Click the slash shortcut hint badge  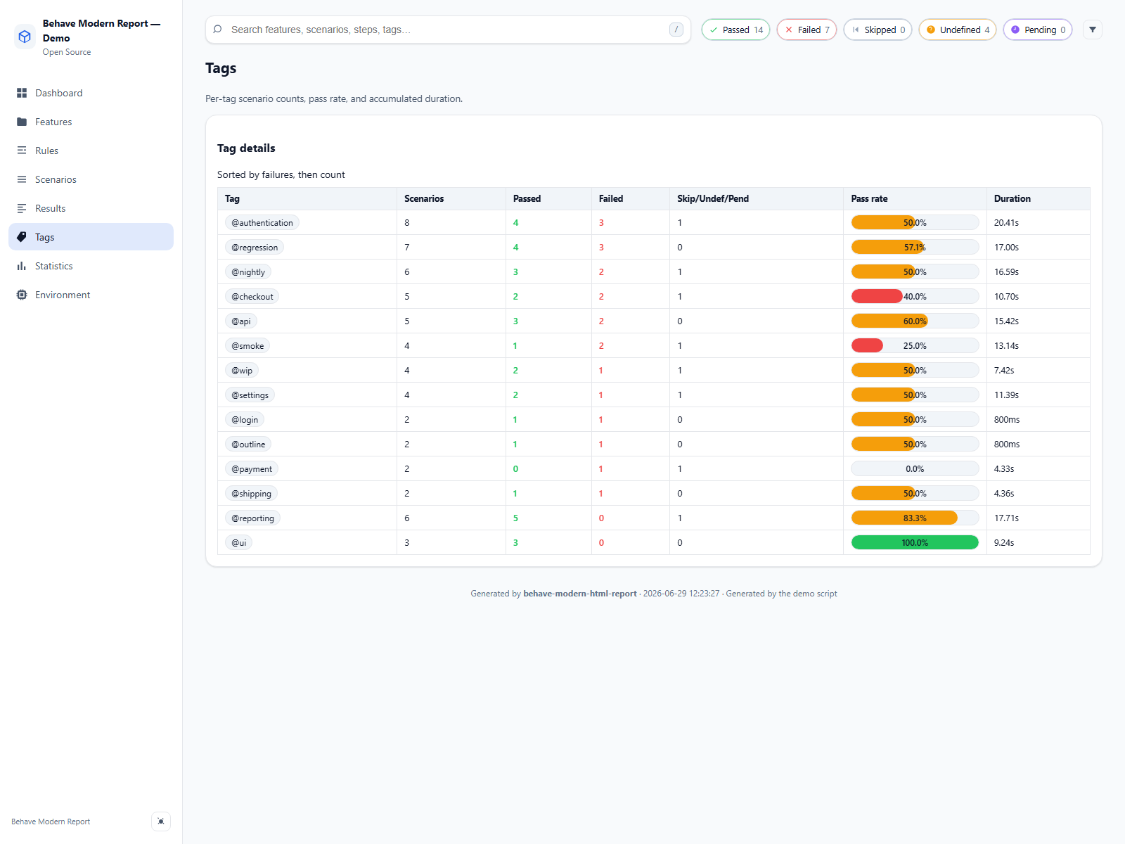tap(676, 30)
